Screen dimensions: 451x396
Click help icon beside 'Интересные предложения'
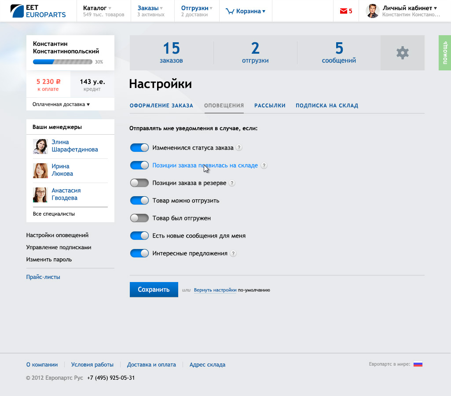pos(233,253)
